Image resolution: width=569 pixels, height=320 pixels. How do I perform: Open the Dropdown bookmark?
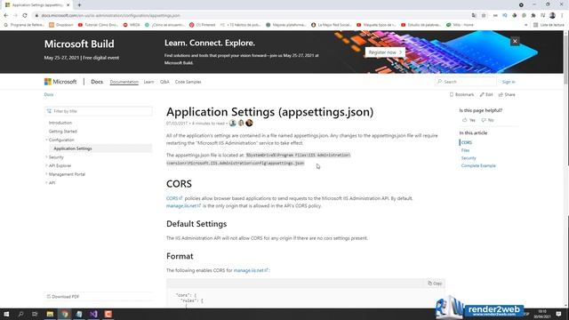click(61, 25)
